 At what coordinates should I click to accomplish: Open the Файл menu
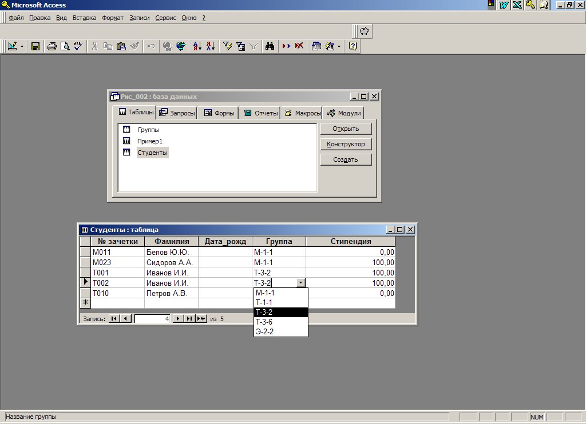click(16, 18)
